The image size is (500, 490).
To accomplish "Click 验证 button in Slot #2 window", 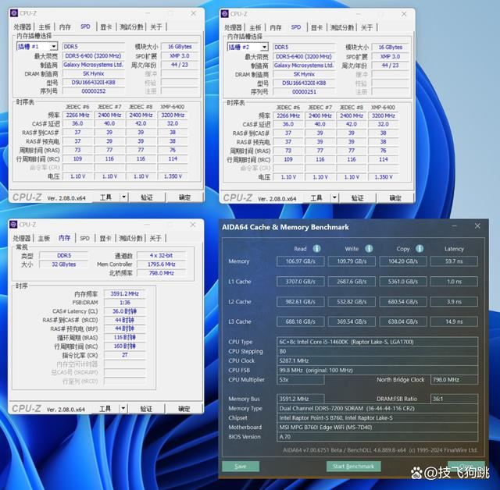I will [x=357, y=197].
